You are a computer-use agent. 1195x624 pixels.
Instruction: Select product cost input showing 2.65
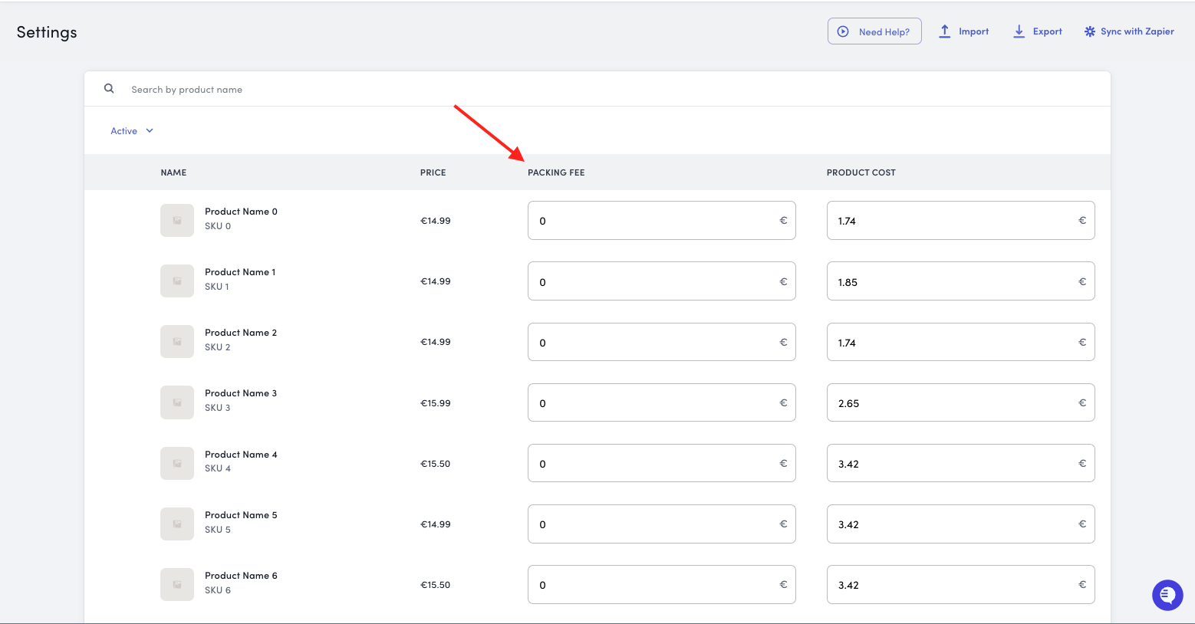point(951,403)
